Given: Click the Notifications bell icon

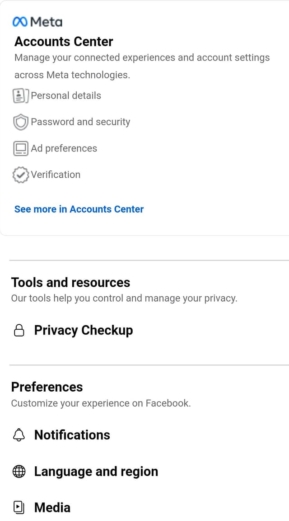Looking at the screenshot, I should pos(19,435).
